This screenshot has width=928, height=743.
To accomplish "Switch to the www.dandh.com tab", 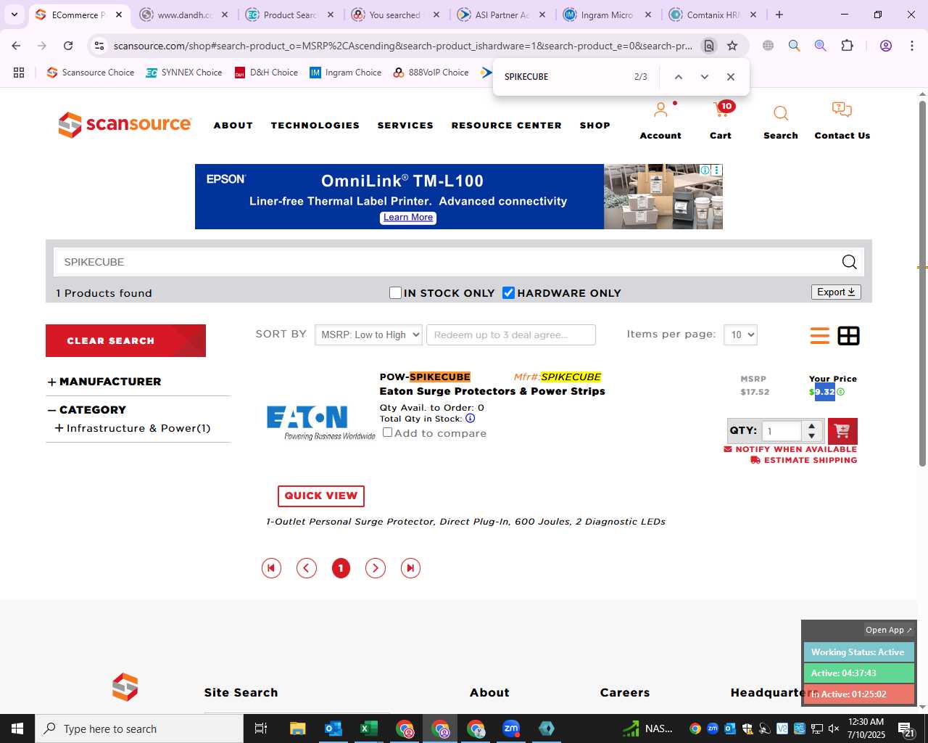I will click(x=184, y=15).
